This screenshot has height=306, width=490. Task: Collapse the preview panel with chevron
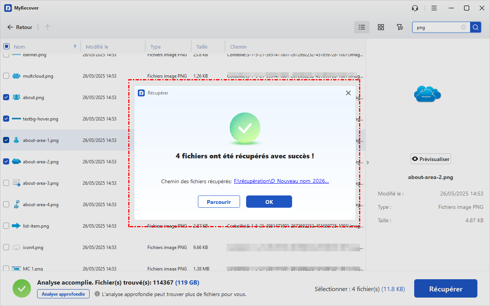[368, 163]
